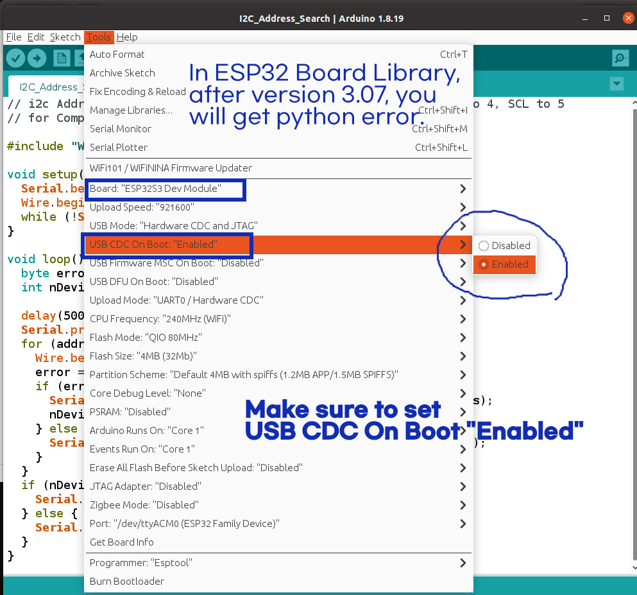Expand the Board ESP32S3 Dev Module submenu
The image size is (637, 595).
278,189
